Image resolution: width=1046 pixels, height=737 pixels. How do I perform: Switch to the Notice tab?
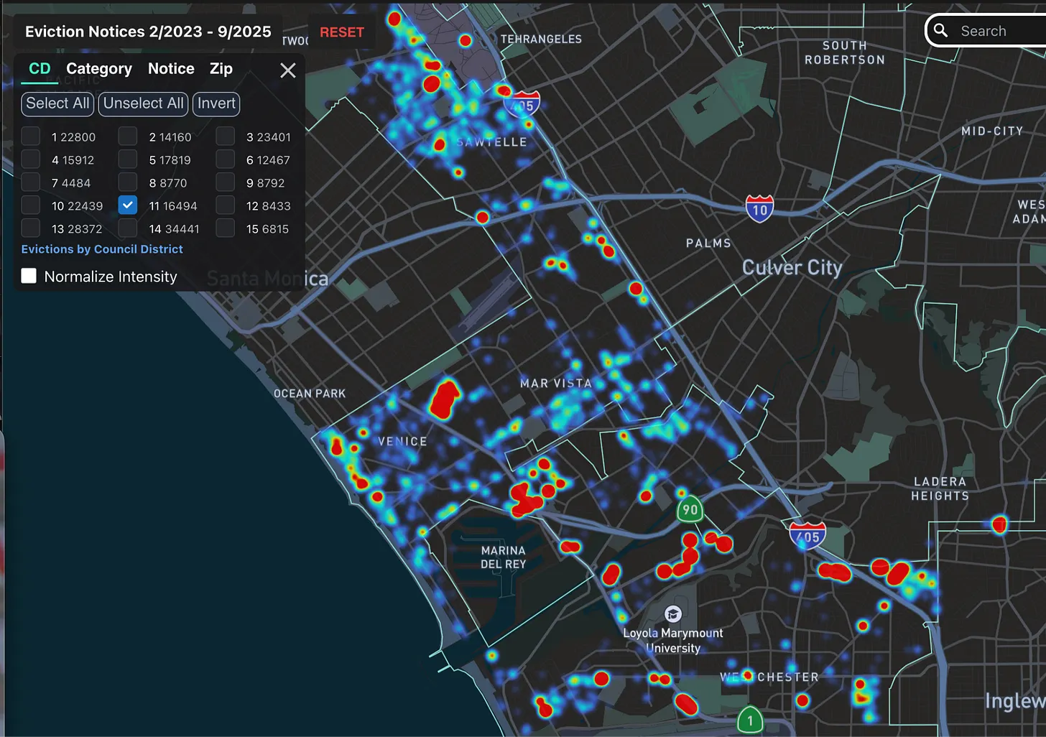click(x=171, y=69)
